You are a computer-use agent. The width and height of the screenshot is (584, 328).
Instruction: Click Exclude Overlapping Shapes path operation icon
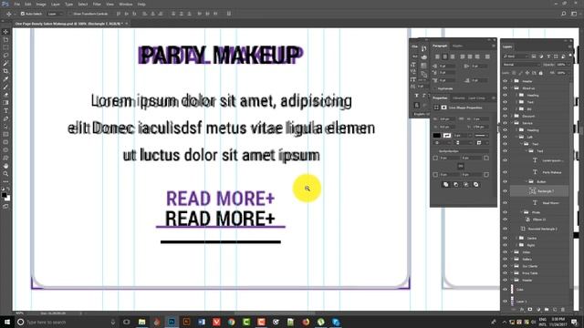tap(476, 184)
